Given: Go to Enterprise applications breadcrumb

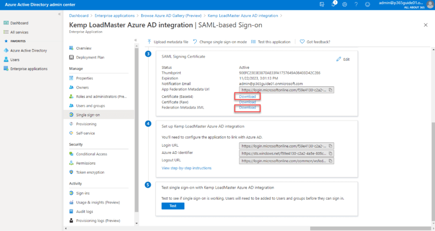Looking at the screenshot, I should [115, 16].
